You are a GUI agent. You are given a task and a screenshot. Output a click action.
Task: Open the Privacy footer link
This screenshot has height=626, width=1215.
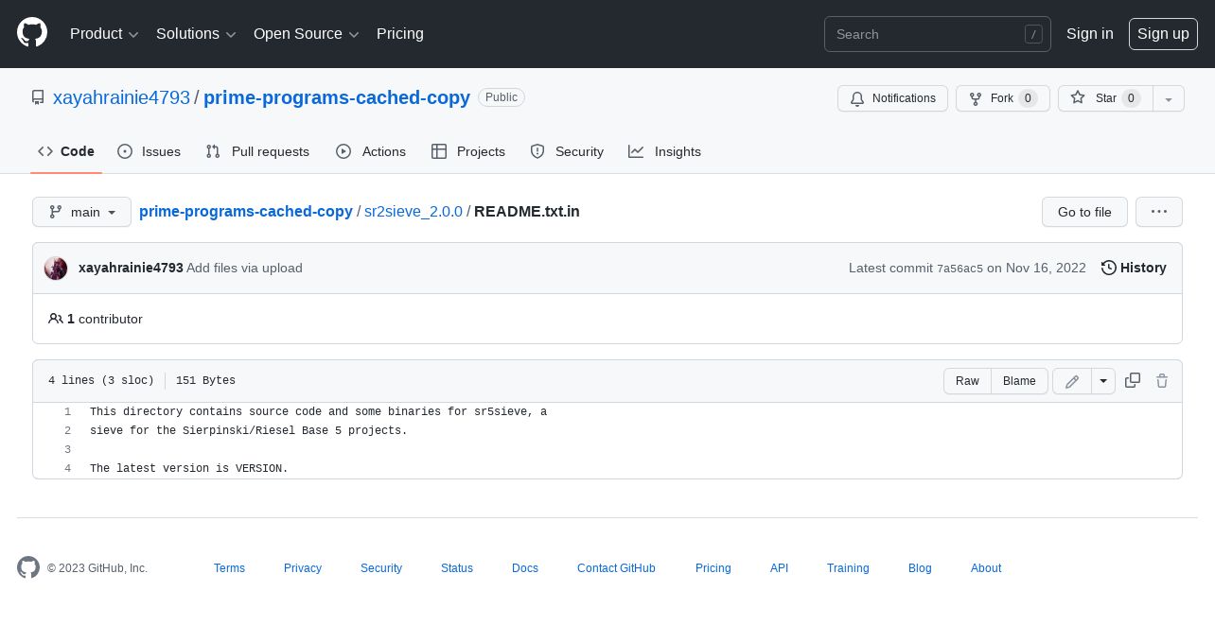point(303,568)
